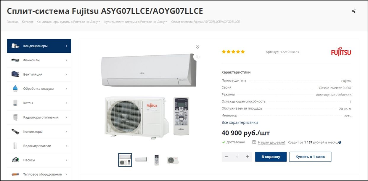Viewport: 368px width, 181px height.
Task: Expand the Фанкойлы category chevron
Action: coord(66,60)
